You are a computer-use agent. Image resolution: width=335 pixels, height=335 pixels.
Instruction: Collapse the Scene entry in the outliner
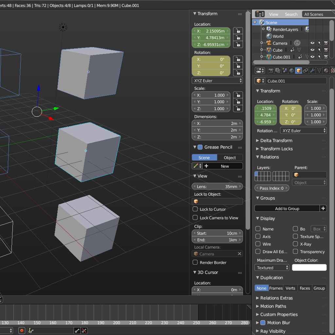[255, 22]
